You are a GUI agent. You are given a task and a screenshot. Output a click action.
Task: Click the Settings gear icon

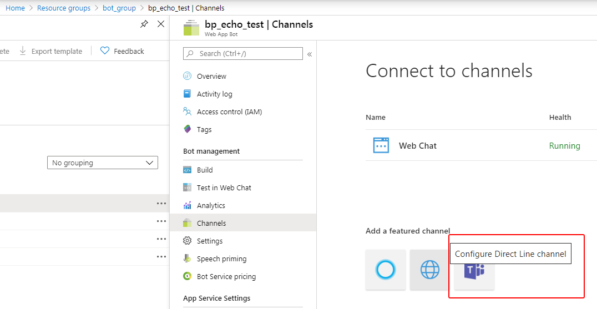click(x=187, y=241)
